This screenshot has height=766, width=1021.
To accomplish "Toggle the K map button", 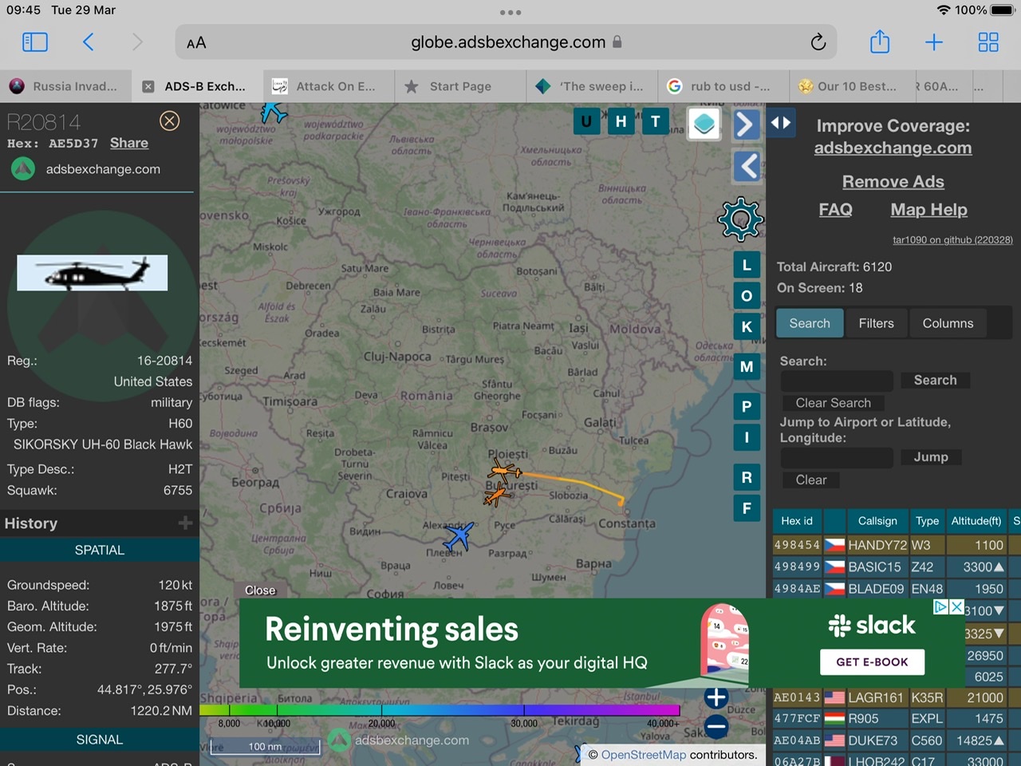I will 747,326.
